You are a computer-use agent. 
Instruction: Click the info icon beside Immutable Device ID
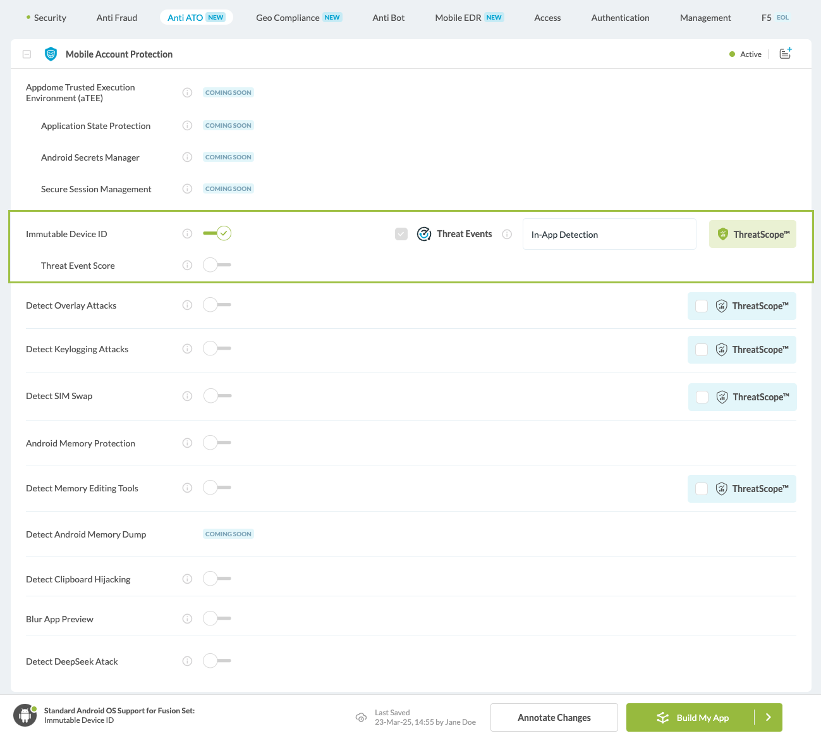click(187, 233)
